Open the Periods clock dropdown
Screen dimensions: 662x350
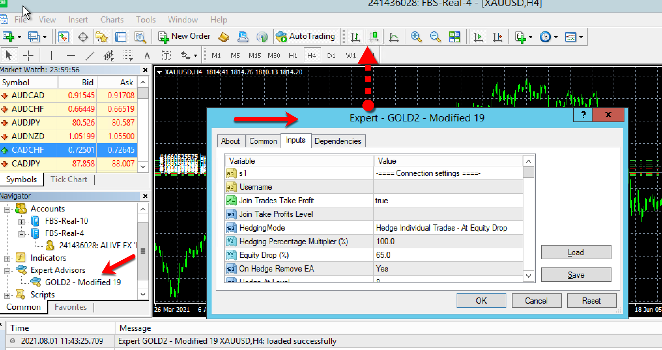tap(548, 37)
